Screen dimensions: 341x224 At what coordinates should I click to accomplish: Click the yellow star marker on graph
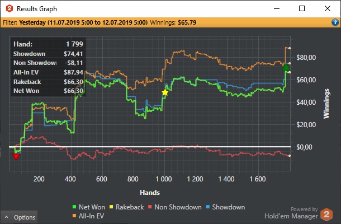(x=165, y=92)
